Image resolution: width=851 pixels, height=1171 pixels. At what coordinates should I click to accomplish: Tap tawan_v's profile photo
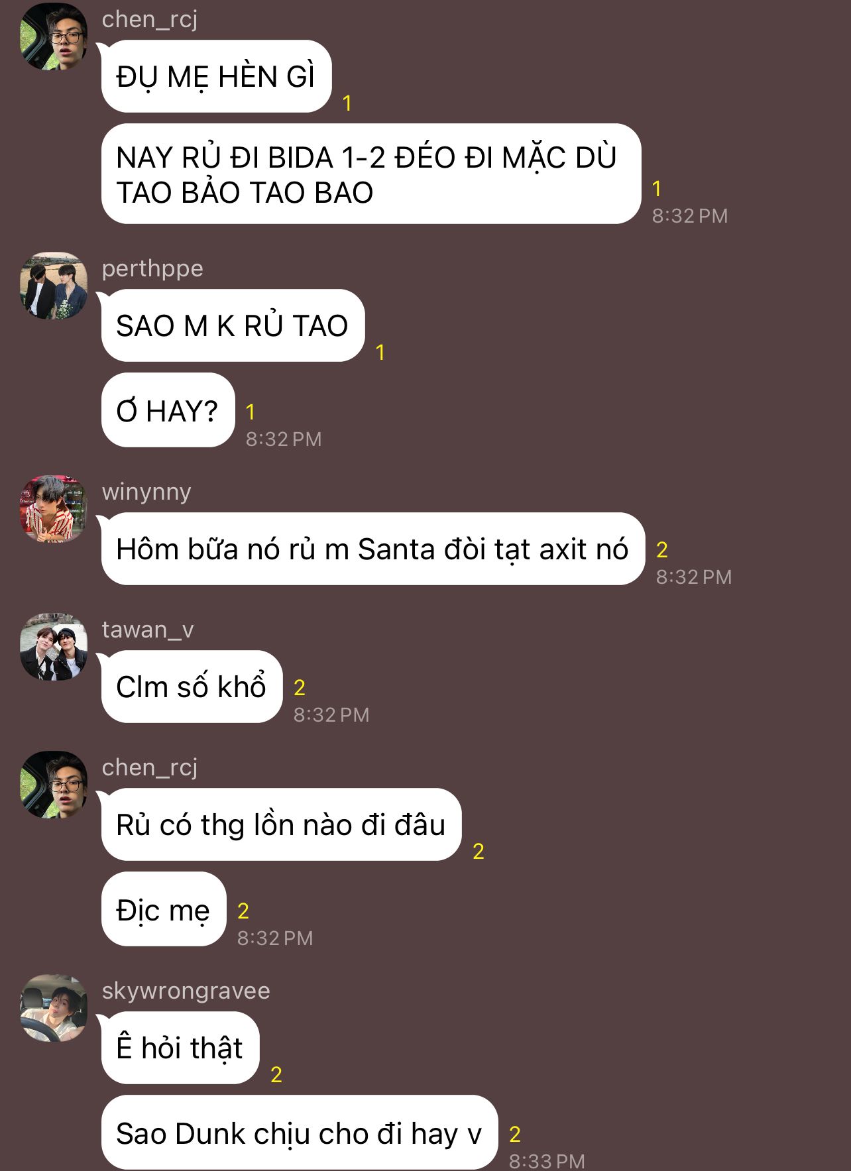(x=54, y=647)
